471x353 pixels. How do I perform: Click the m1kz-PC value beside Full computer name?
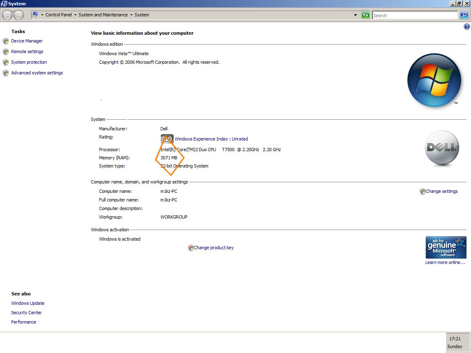tap(169, 200)
